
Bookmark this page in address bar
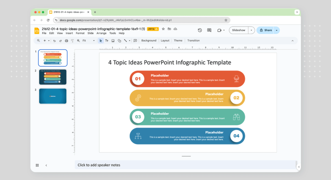226,20
